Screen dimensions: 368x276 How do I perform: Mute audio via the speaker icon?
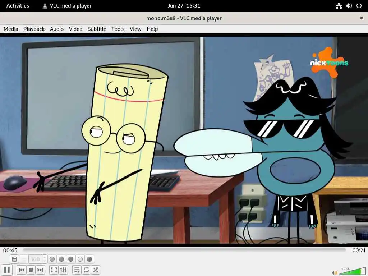335,272
